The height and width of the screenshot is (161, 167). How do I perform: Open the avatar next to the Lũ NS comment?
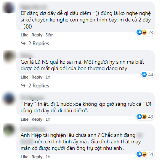(x=9, y=56)
